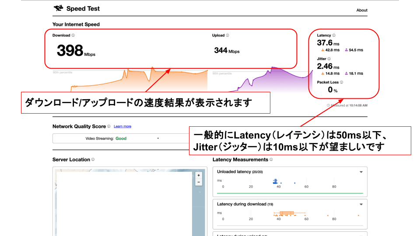The width and height of the screenshot is (420, 236).
Task: Collapse the Unloaded latency section arrow
Action: [361, 172]
